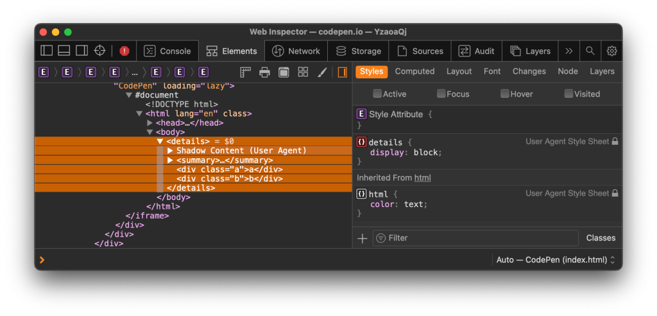
Task: Open the search magnifier icon
Action: click(590, 51)
